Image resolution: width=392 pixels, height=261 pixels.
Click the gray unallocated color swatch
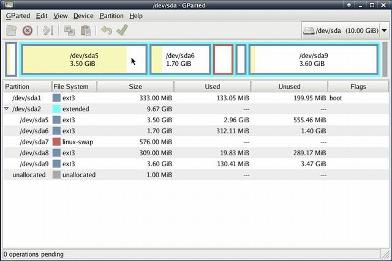(56, 175)
